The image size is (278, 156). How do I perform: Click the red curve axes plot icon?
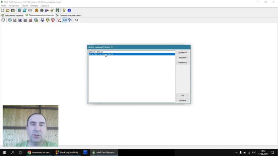click(60, 20)
